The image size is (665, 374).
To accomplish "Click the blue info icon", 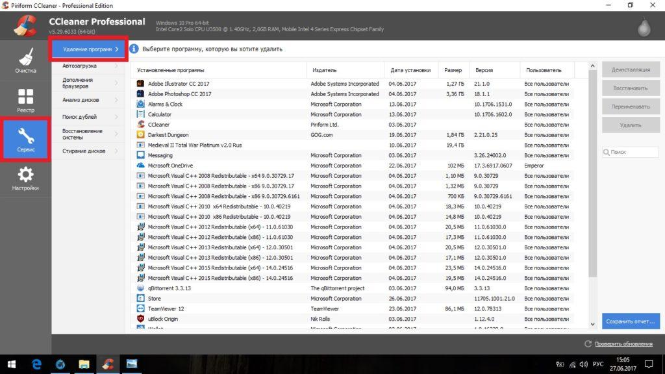I will [134, 49].
